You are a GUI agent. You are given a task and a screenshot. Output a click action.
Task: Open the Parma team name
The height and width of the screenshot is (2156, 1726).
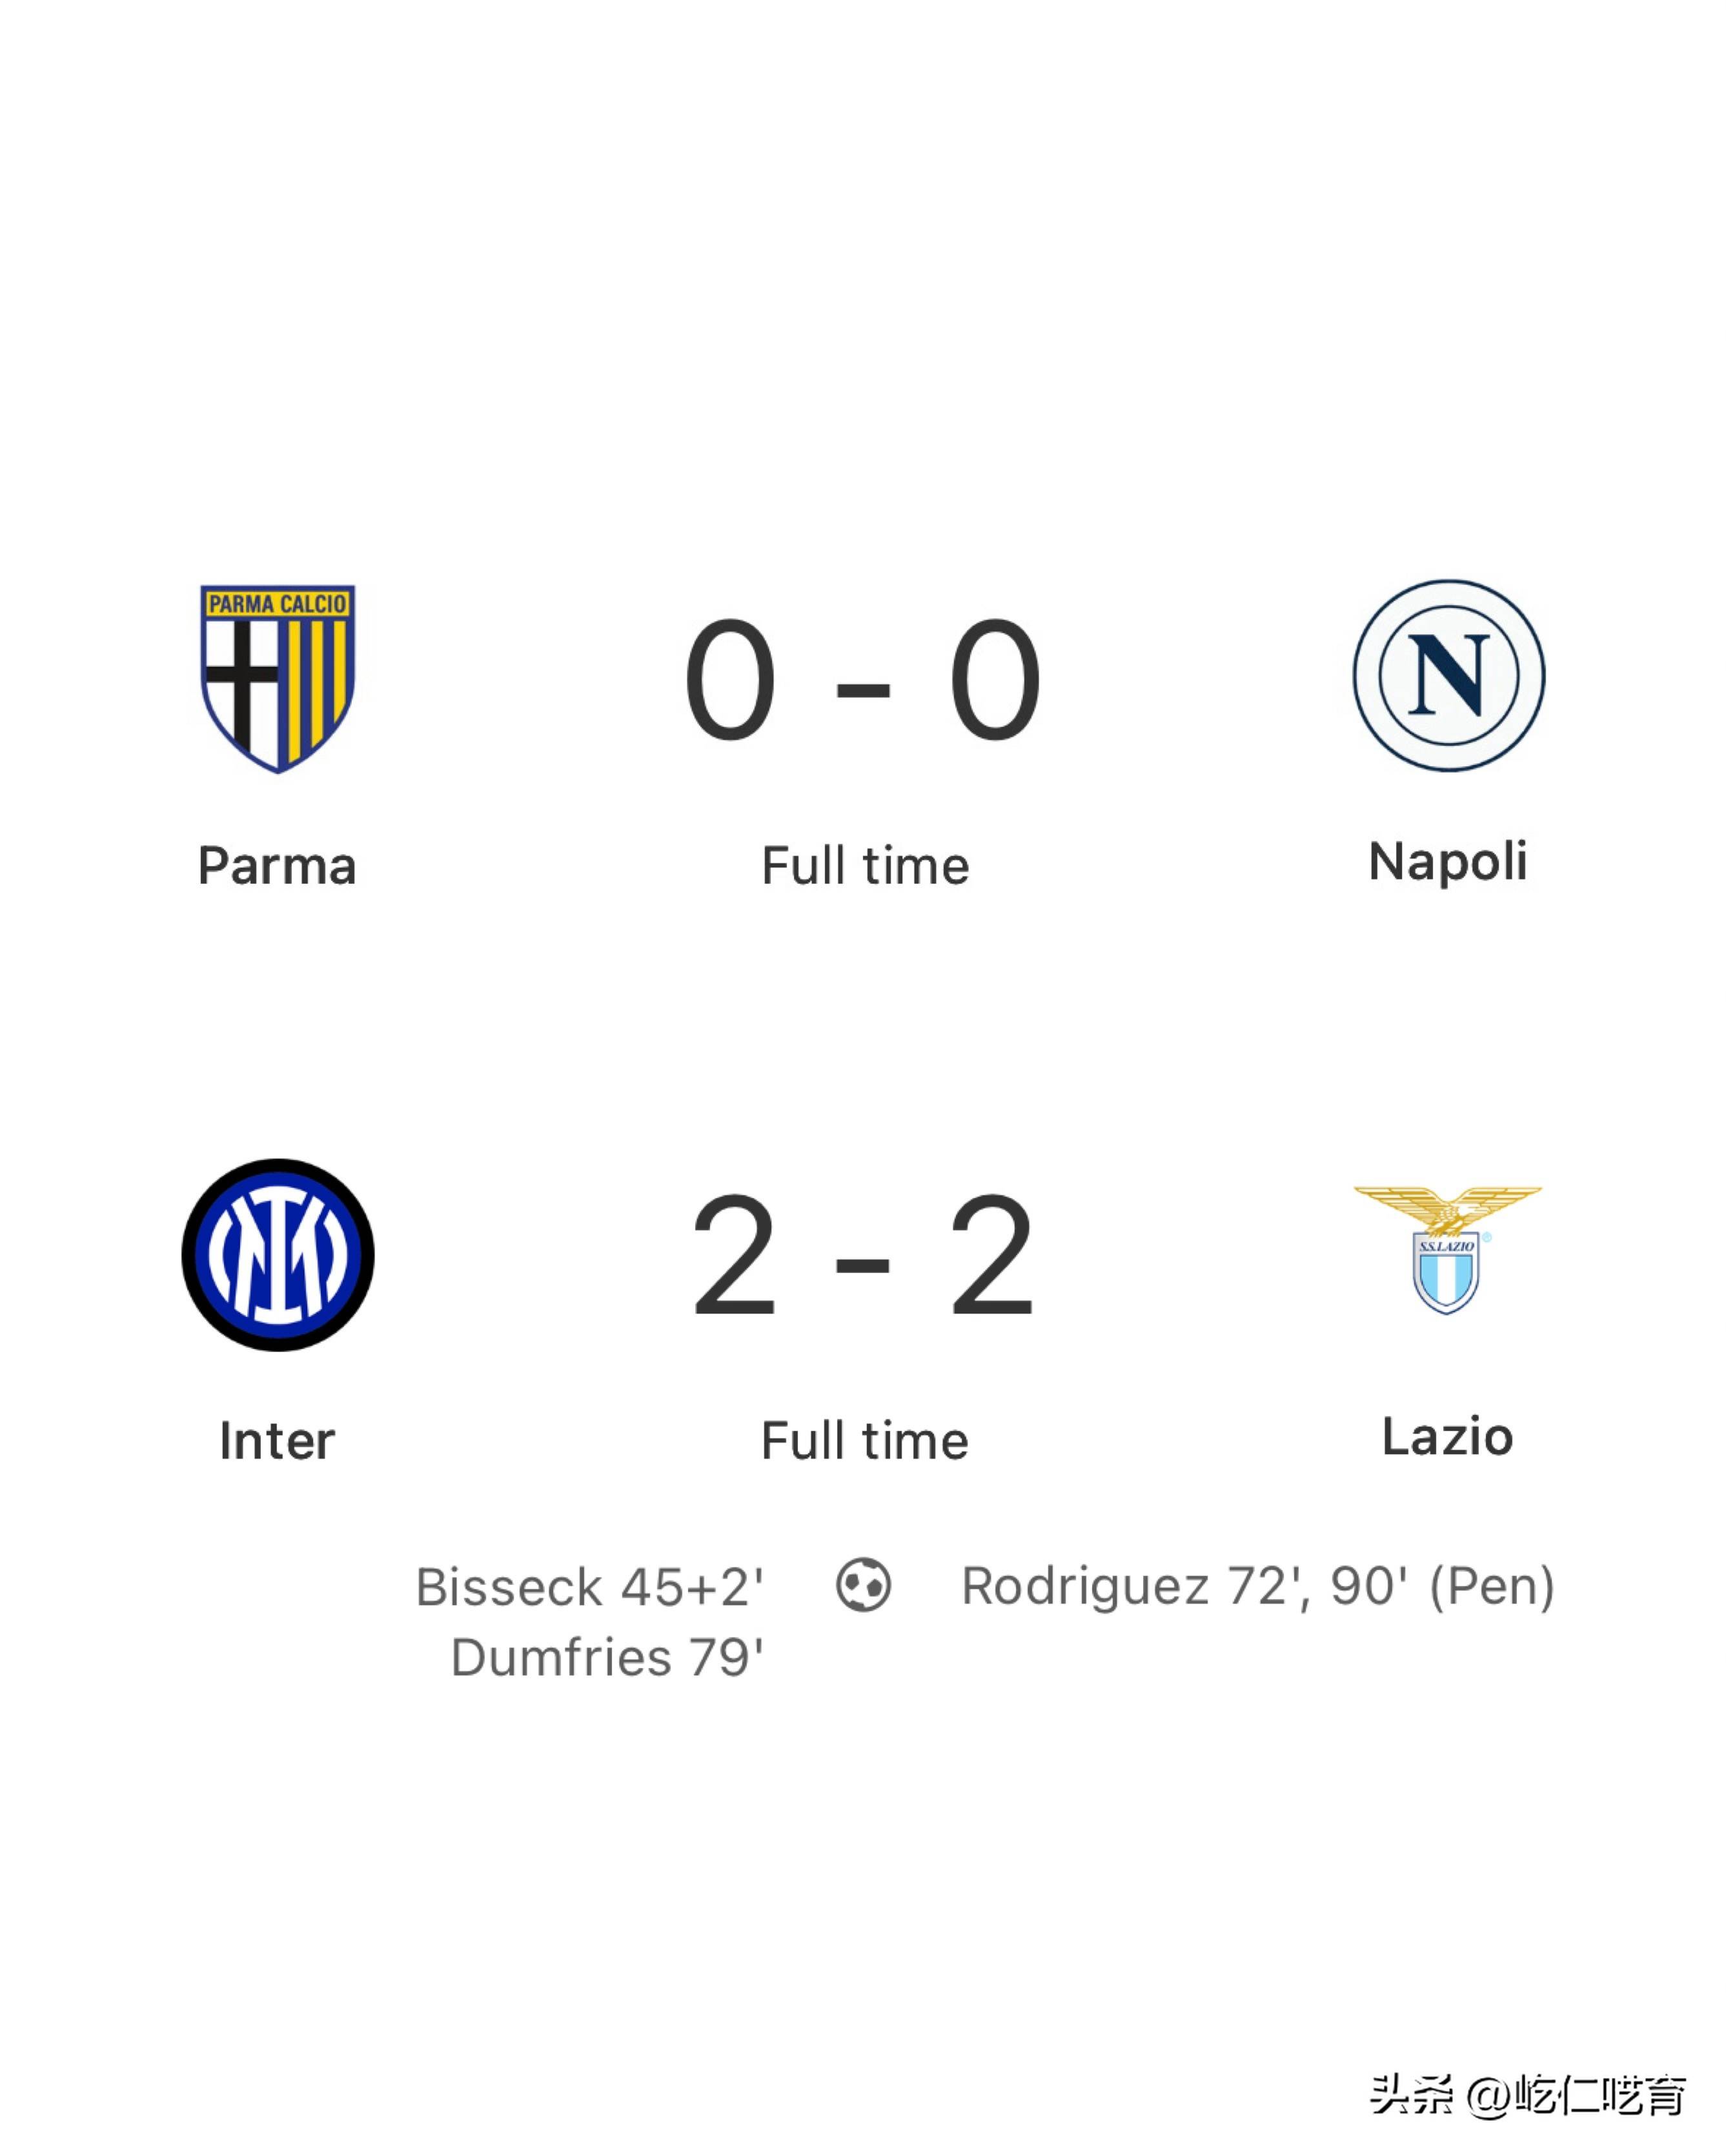(277, 866)
